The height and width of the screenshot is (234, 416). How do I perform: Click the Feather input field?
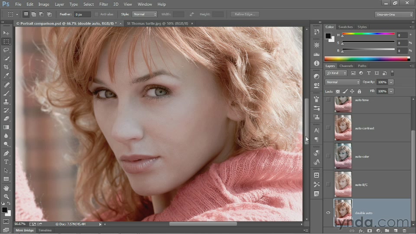tap(82, 14)
